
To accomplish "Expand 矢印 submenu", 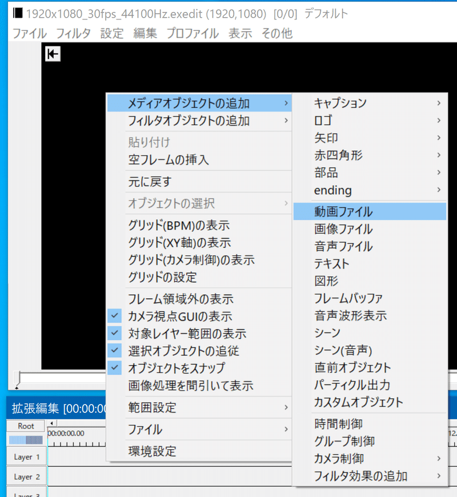I will coord(370,138).
